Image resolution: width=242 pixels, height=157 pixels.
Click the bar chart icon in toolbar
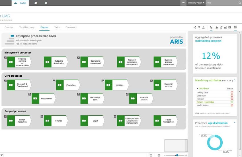point(225,27)
